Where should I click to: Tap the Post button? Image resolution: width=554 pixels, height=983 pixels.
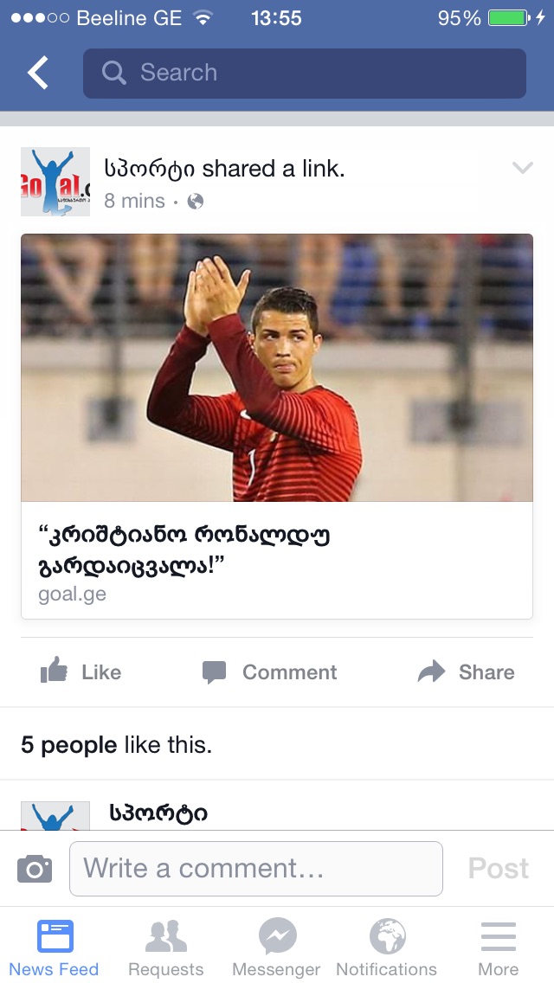pos(498,868)
